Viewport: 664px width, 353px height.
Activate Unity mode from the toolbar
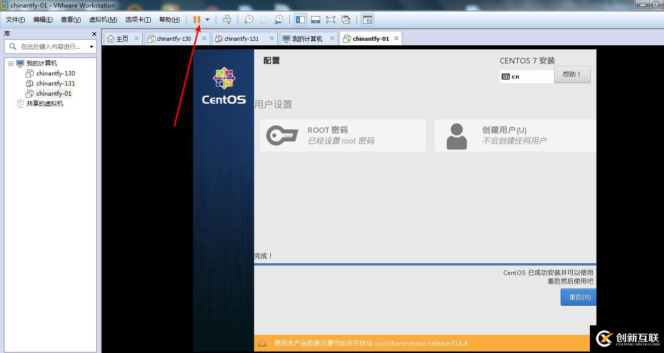[346, 20]
